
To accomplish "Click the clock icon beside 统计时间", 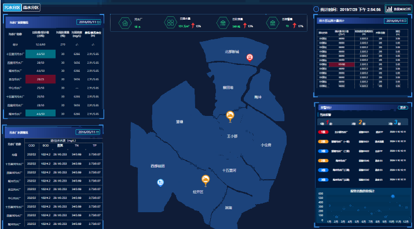I will [x=316, y=9].
